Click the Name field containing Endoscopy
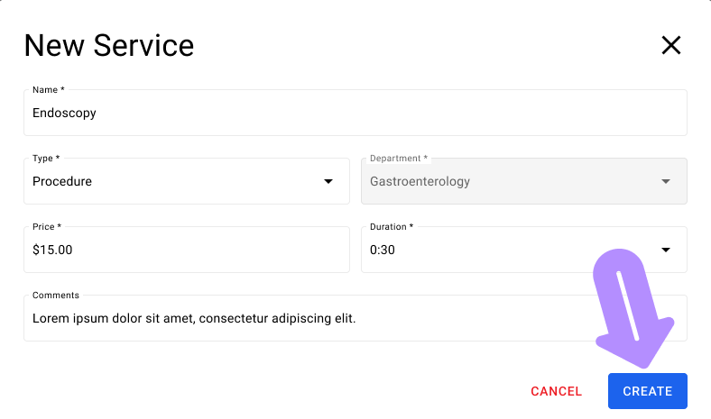Image resolution: width=711 pixels, height=419 pixels. coord(355,114)
